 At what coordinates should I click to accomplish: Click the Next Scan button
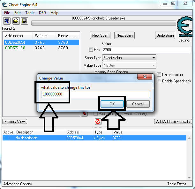tap(124, 35)
